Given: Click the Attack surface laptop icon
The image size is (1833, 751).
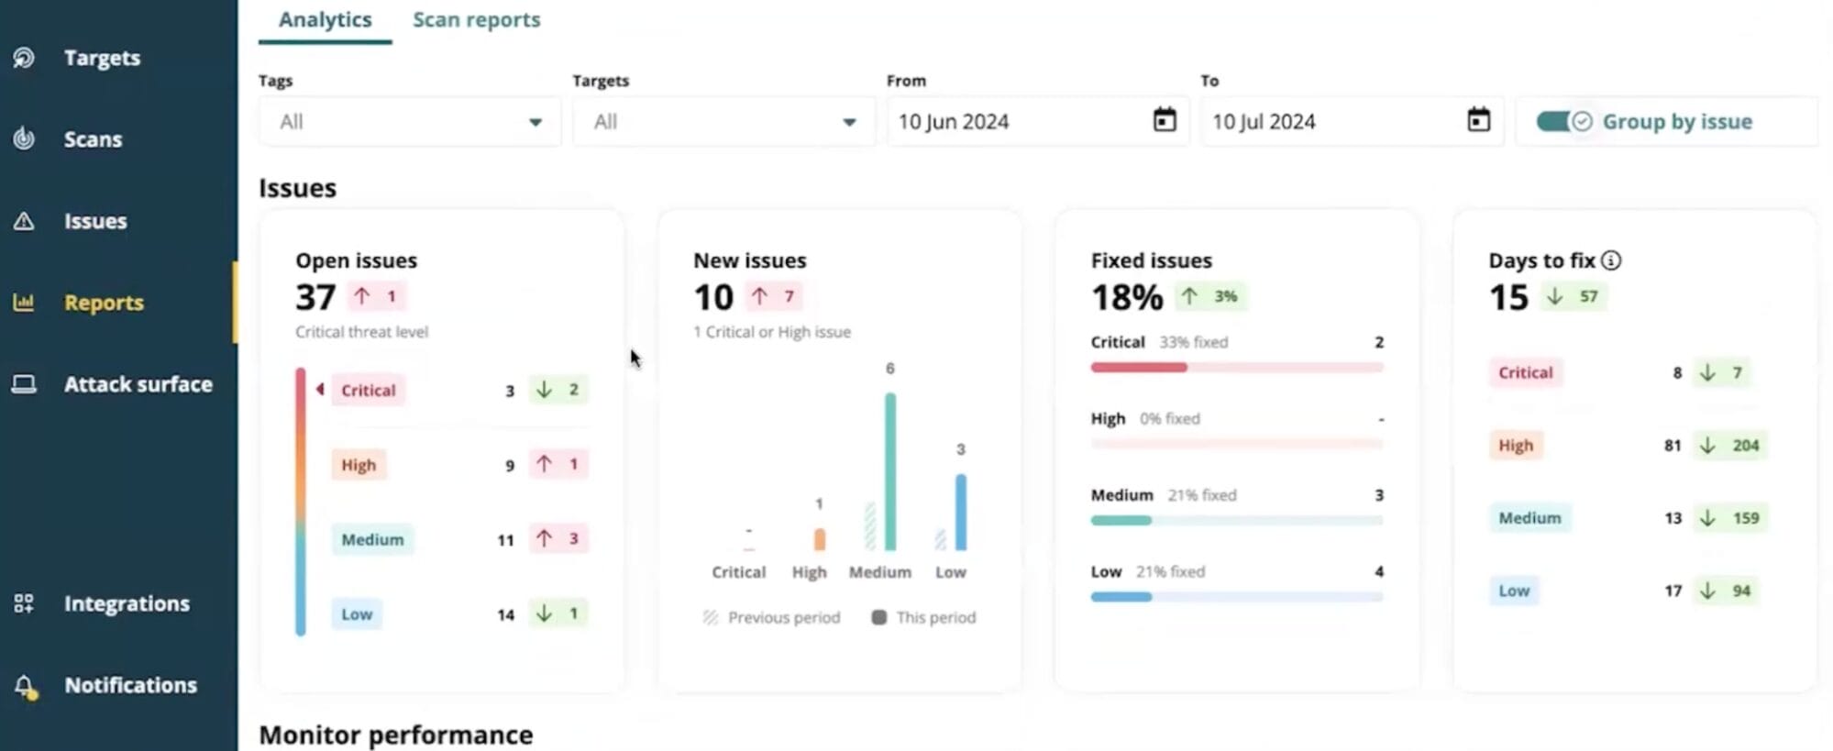Looking at the screenshot, I should tap(24, 384).
